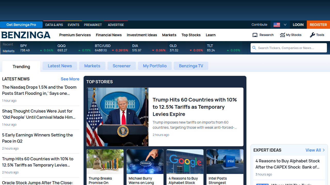Open Investment Ideas menu
This screenshot has height=185, width=330.
click(142, 35)
